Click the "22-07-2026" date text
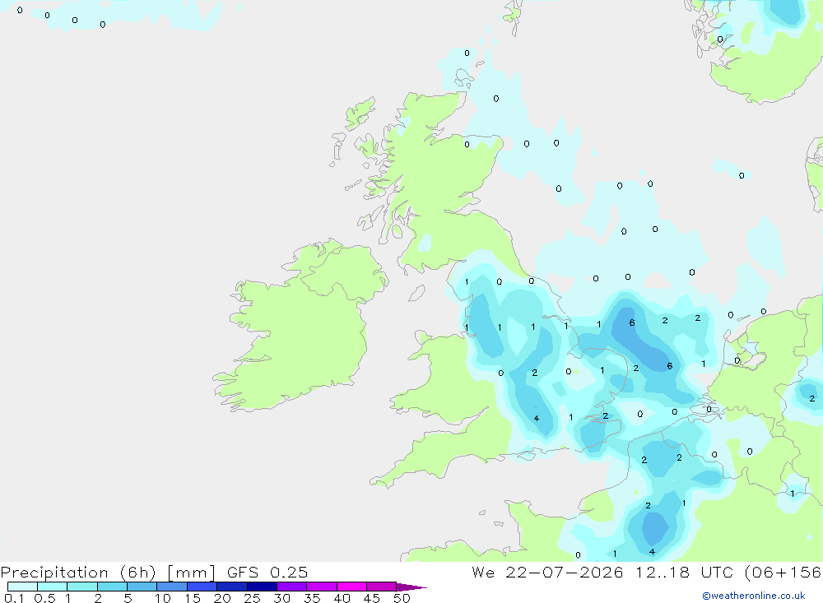The image size is (823, 603). pyautogui.click(x=565, y=572)
